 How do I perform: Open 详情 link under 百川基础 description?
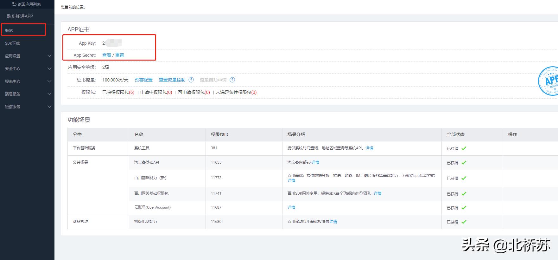click(x=291, y=180)
